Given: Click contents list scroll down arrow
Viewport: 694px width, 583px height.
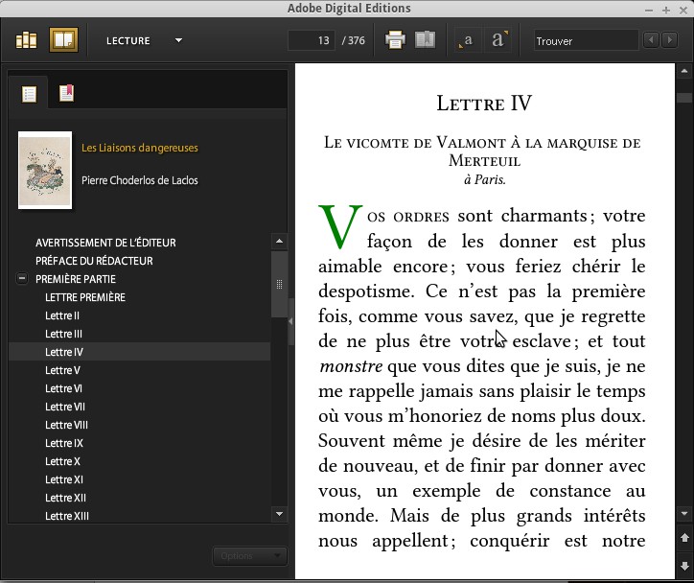Looking at the screenshot, I should tap(279, 514).
